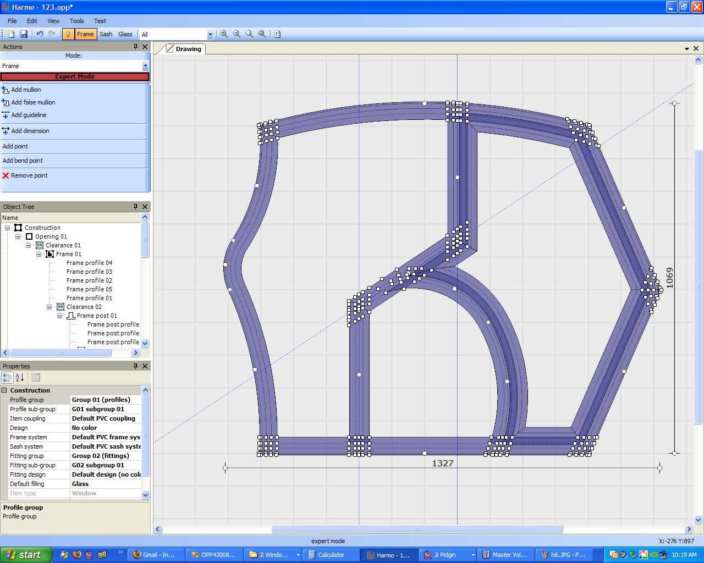Click the Undo arrow icon
Image resolution: width=704 pixels, height=563 pixels.
pos(40,34)
